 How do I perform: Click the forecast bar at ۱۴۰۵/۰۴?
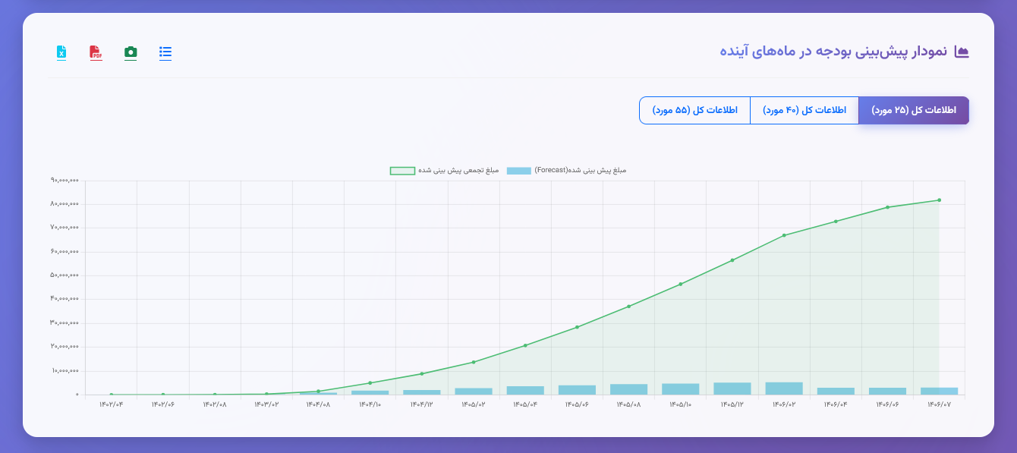[x=525, y=390]
